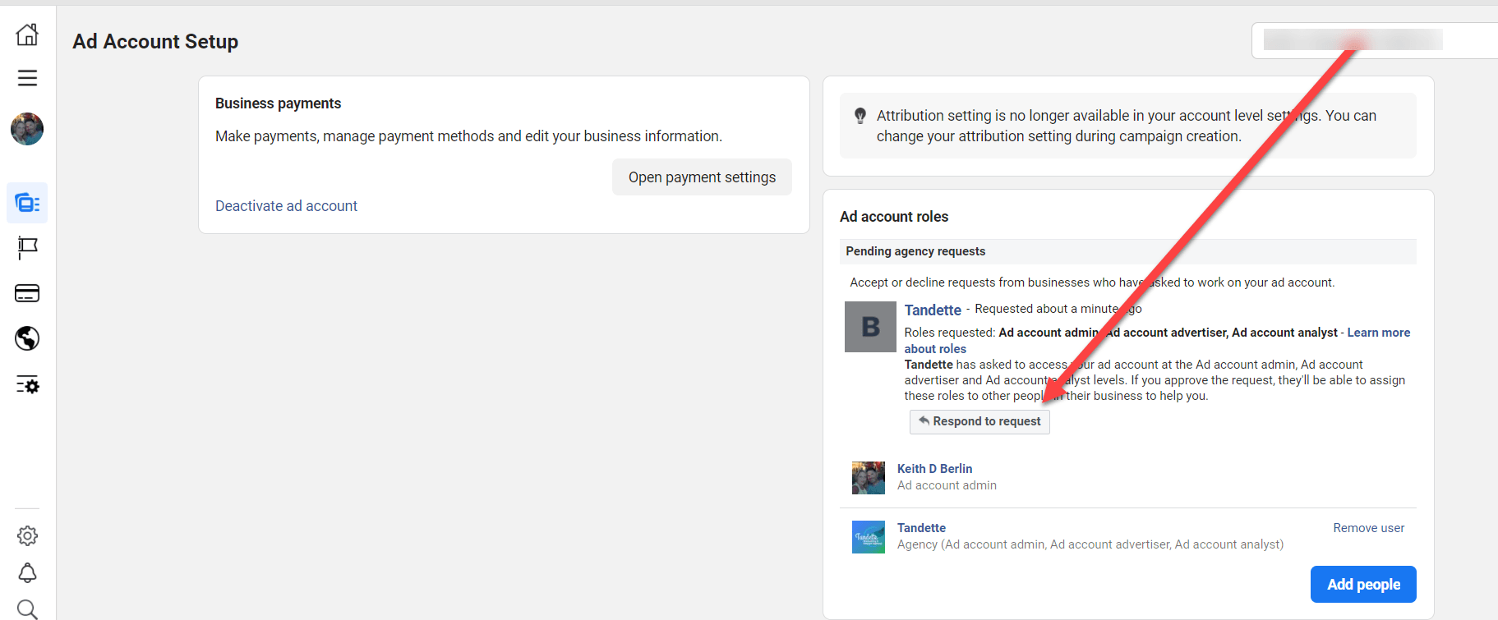Image resolution: width=1498 pixels, height=620 pixels.
Task: Click the Pending agency requests heading
Action: click(x=915, y=251)
